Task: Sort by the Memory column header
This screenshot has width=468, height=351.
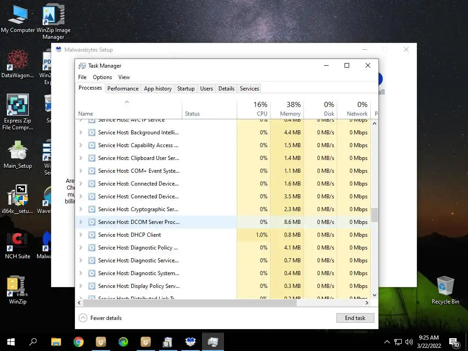Action: 287,109
